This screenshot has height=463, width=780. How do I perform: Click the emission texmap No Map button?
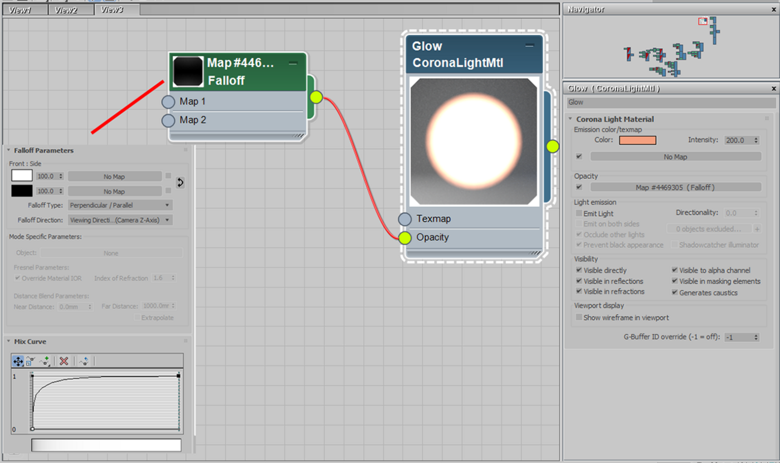pyautogui.click(x=675, y=157)
